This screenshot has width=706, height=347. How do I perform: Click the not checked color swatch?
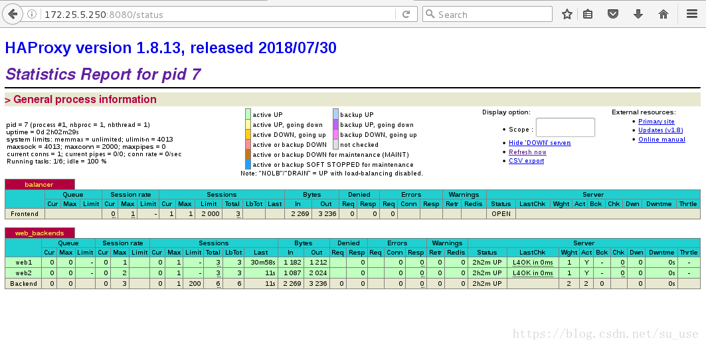(x=335, y=144)
